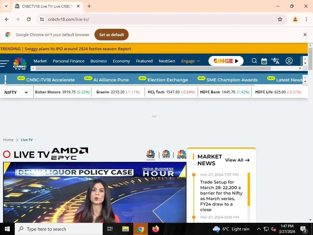Screen dimensions: 313x235
Task: Click right arrow of nav scrollbar
Action: point(300,68)
